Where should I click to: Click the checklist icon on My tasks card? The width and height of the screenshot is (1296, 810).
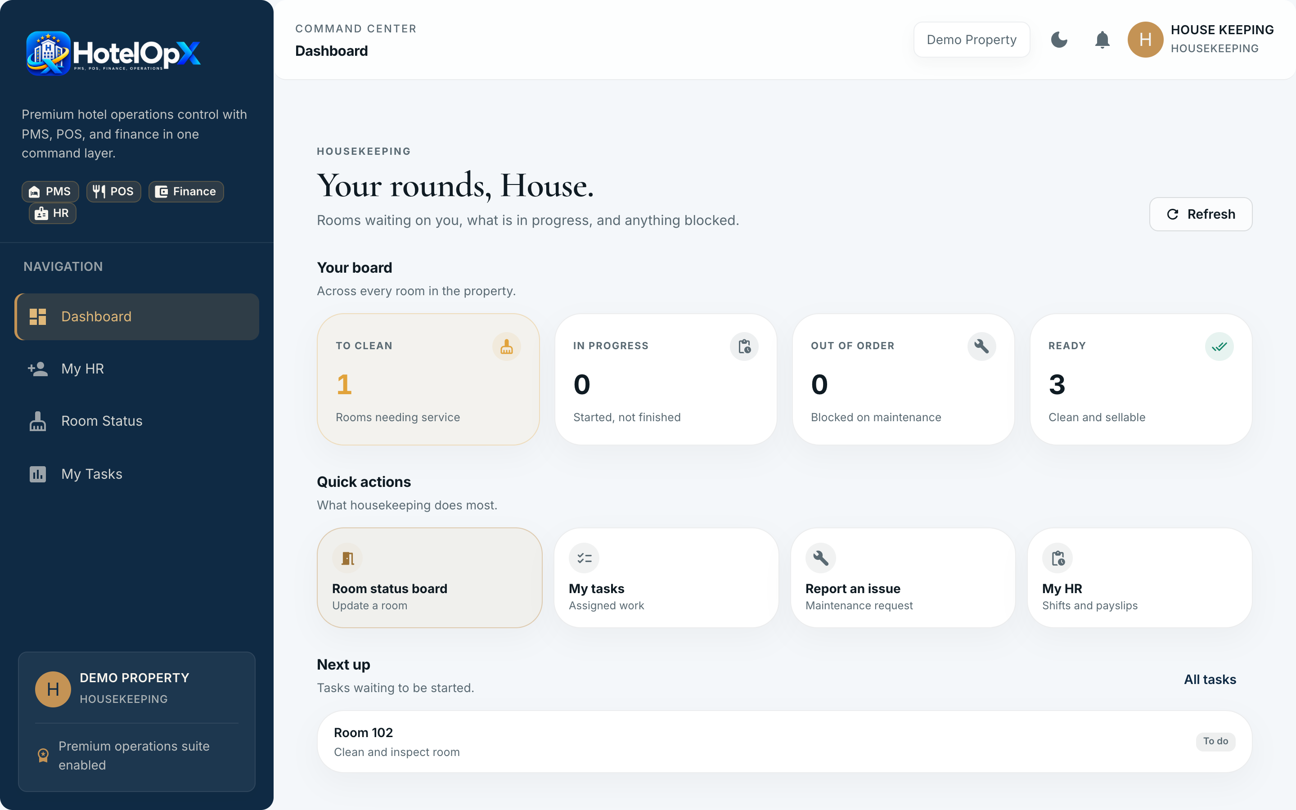[584, 558]
